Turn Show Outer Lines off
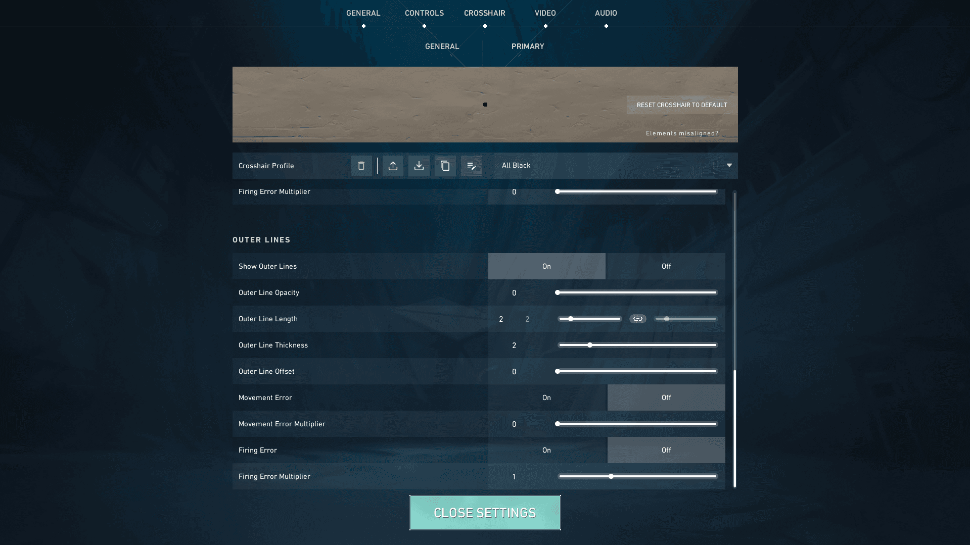970x545 pixels. pyautogui.click(x=666, y=266)
